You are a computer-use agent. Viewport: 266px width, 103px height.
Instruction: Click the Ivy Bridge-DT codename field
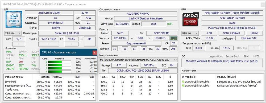click(x=56, y=23)
